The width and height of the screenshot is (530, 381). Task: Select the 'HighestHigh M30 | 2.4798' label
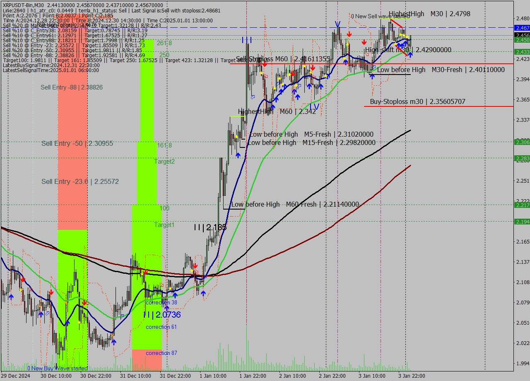click(429, 14)
